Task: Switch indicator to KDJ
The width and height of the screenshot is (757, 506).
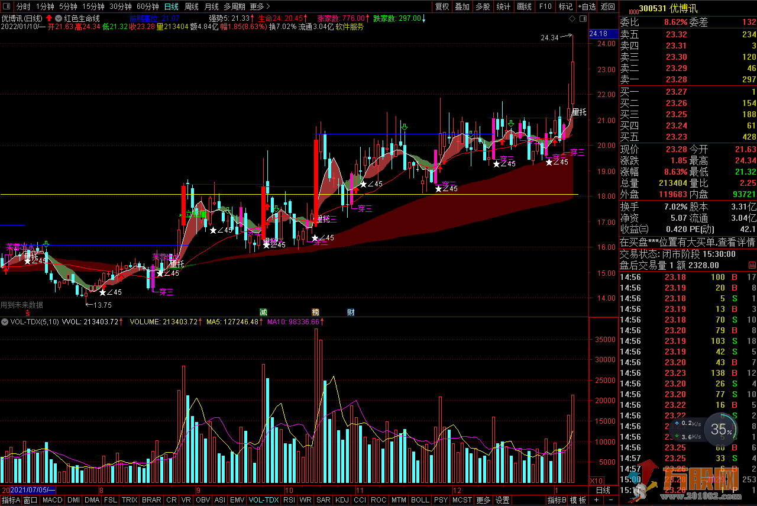Action: [x=342, y=500]
